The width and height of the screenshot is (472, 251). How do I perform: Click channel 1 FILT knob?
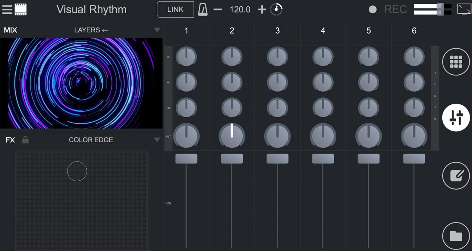tap(186, 136)
